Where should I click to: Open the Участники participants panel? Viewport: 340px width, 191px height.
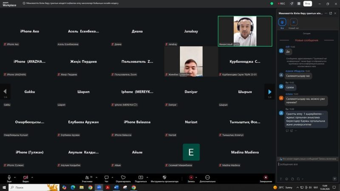[x=87, y=177]
